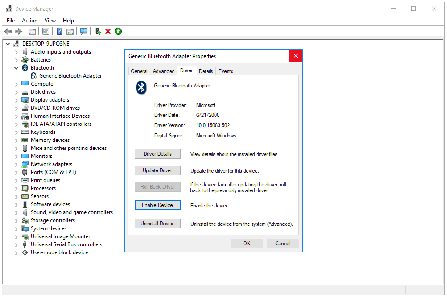Switch to the General tab
The width and height of the screenshot is (447, 298).
coord(139,71)
